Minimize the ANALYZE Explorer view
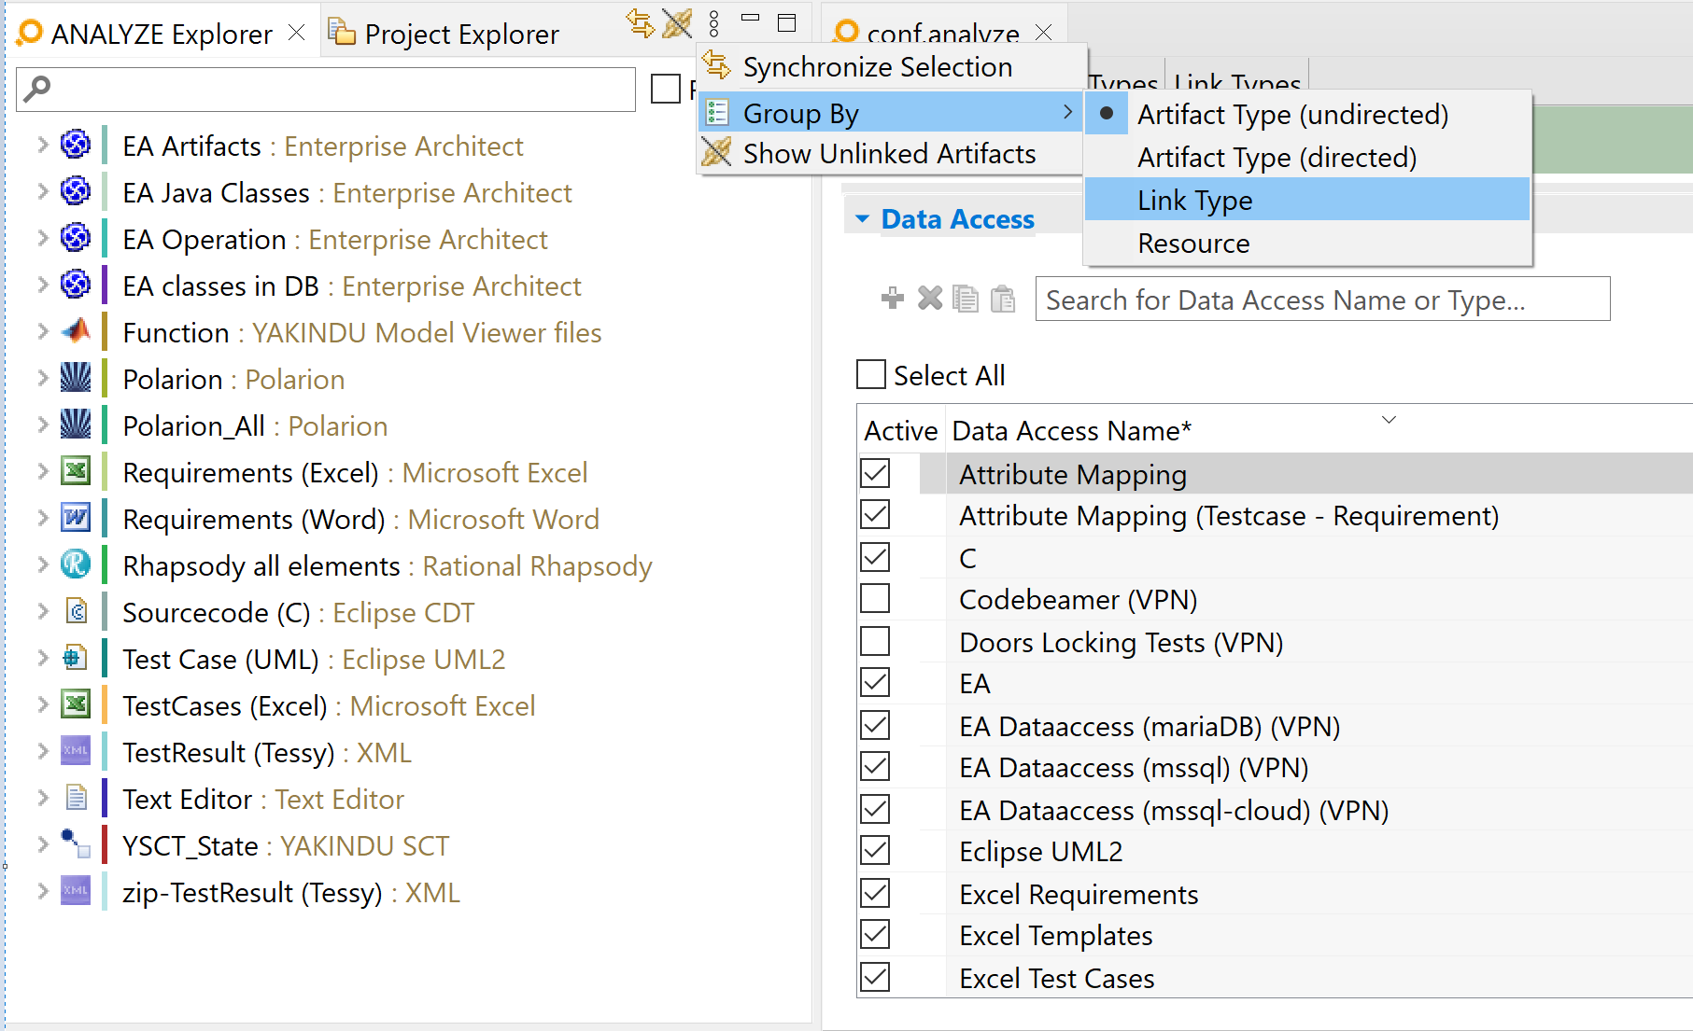 pos(750,18)
